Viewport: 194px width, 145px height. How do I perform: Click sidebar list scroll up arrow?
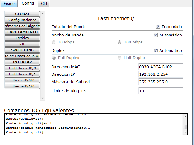(x=42, y=14)
